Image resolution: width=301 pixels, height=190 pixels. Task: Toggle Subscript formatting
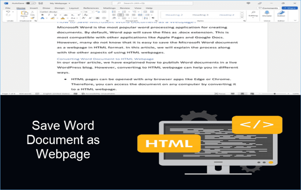(73, 15)
